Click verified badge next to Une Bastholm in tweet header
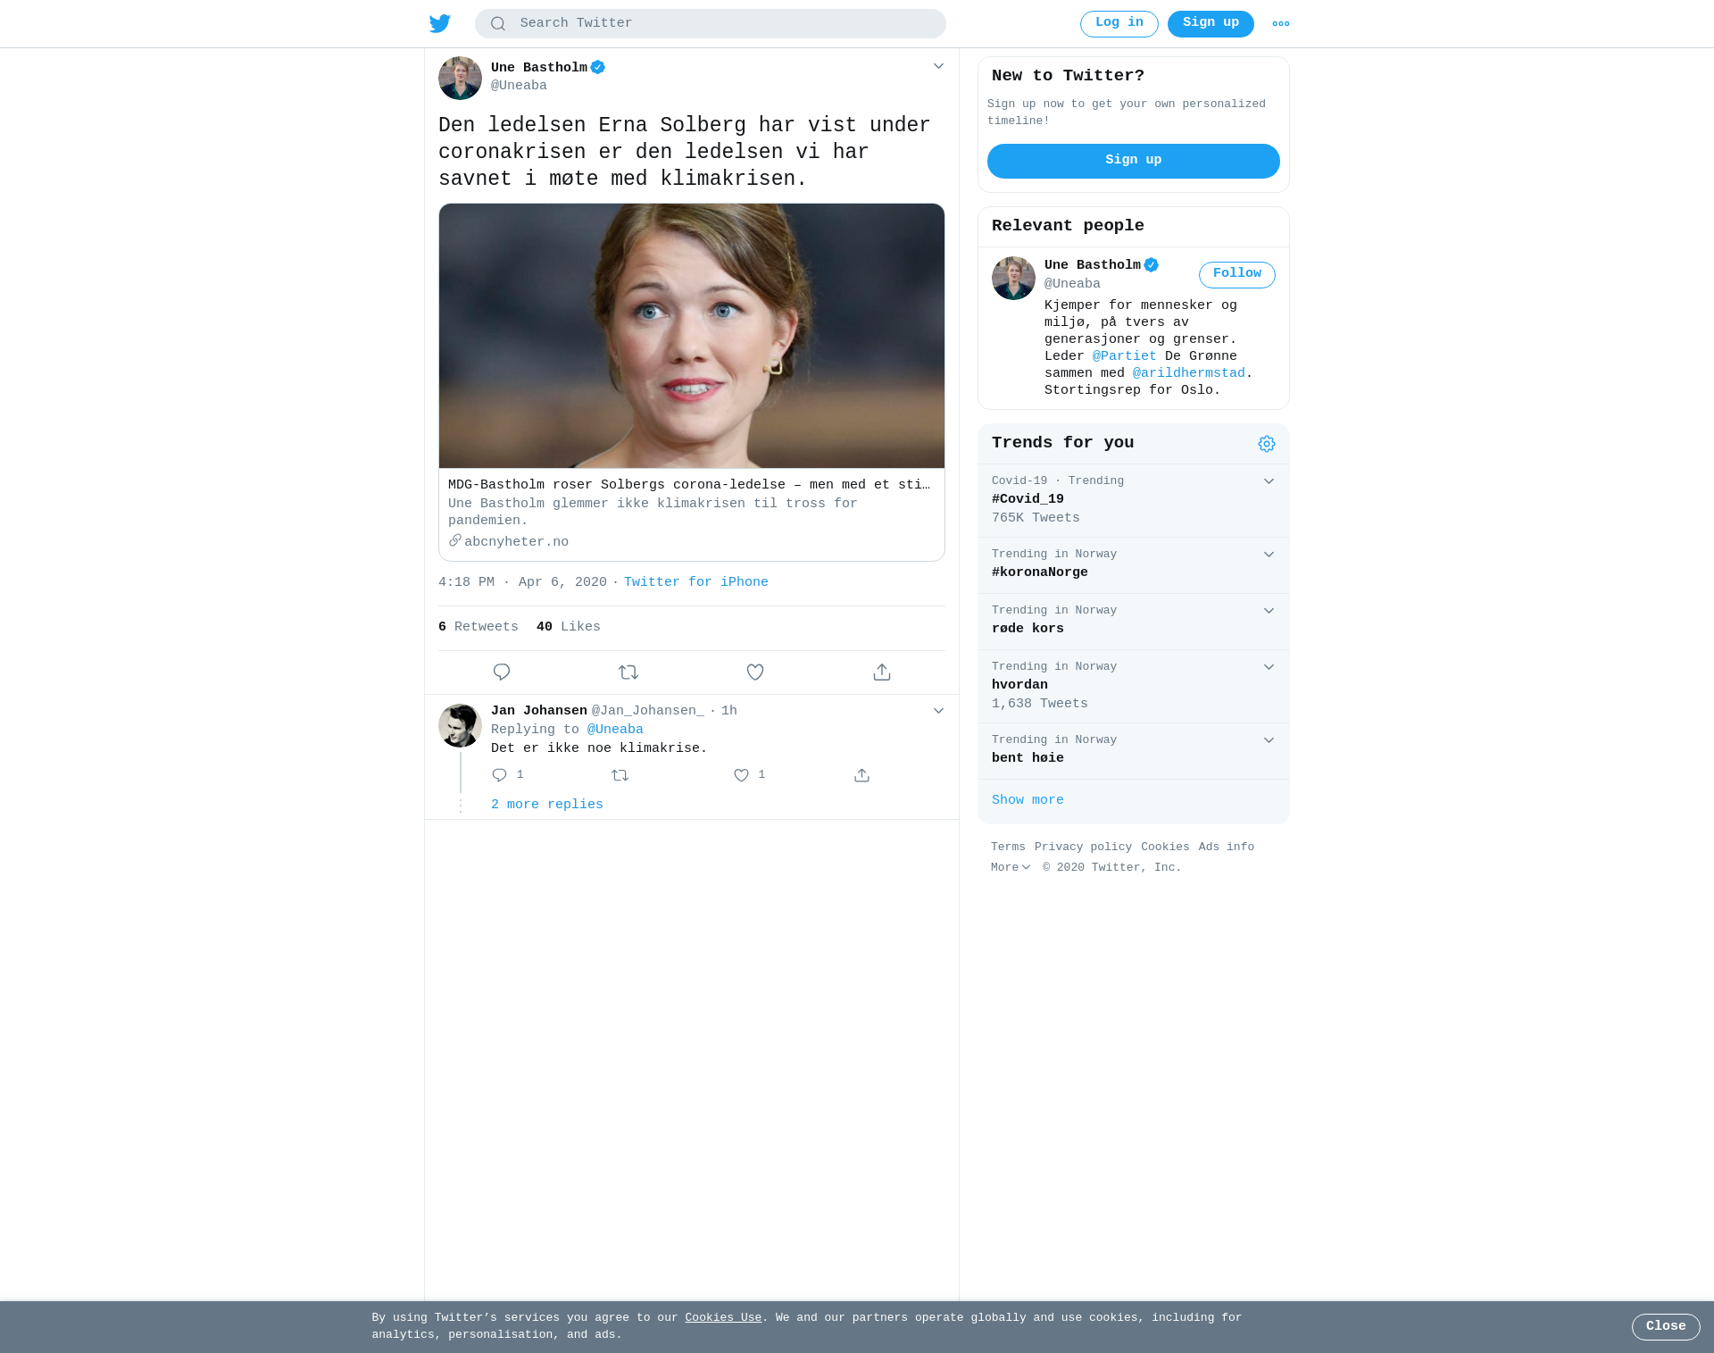 598,67
